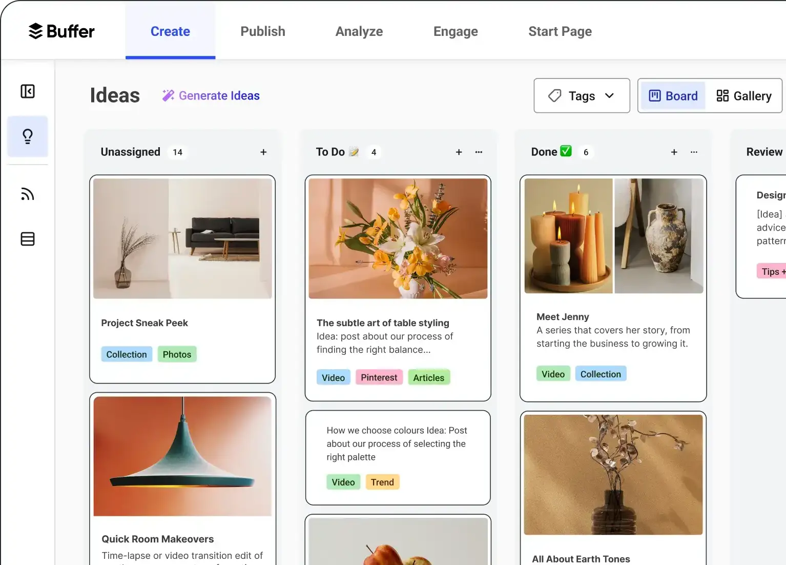The image size is (786, 565).
Task: Add an idea to To Do column
Action: [459, 152]
